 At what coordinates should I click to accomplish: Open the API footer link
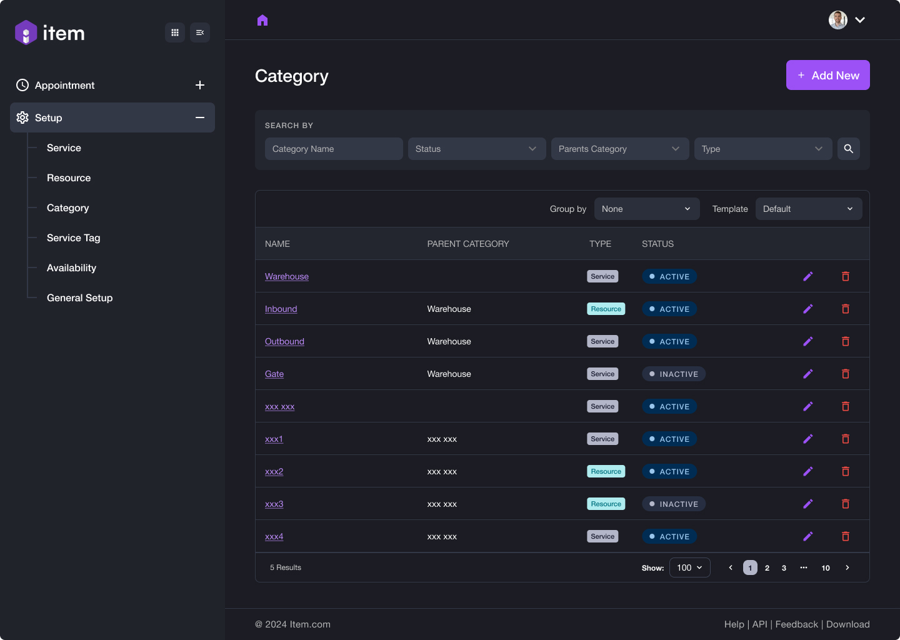pos(760,624)
